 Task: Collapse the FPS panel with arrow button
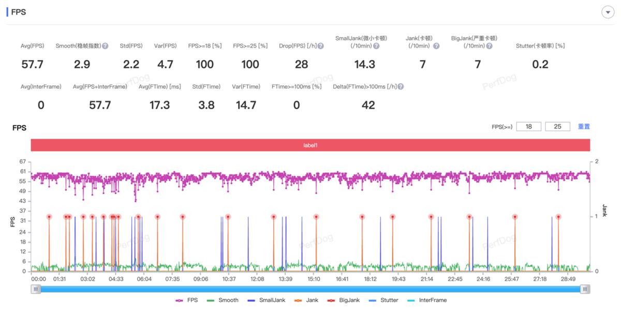(608, 13)
